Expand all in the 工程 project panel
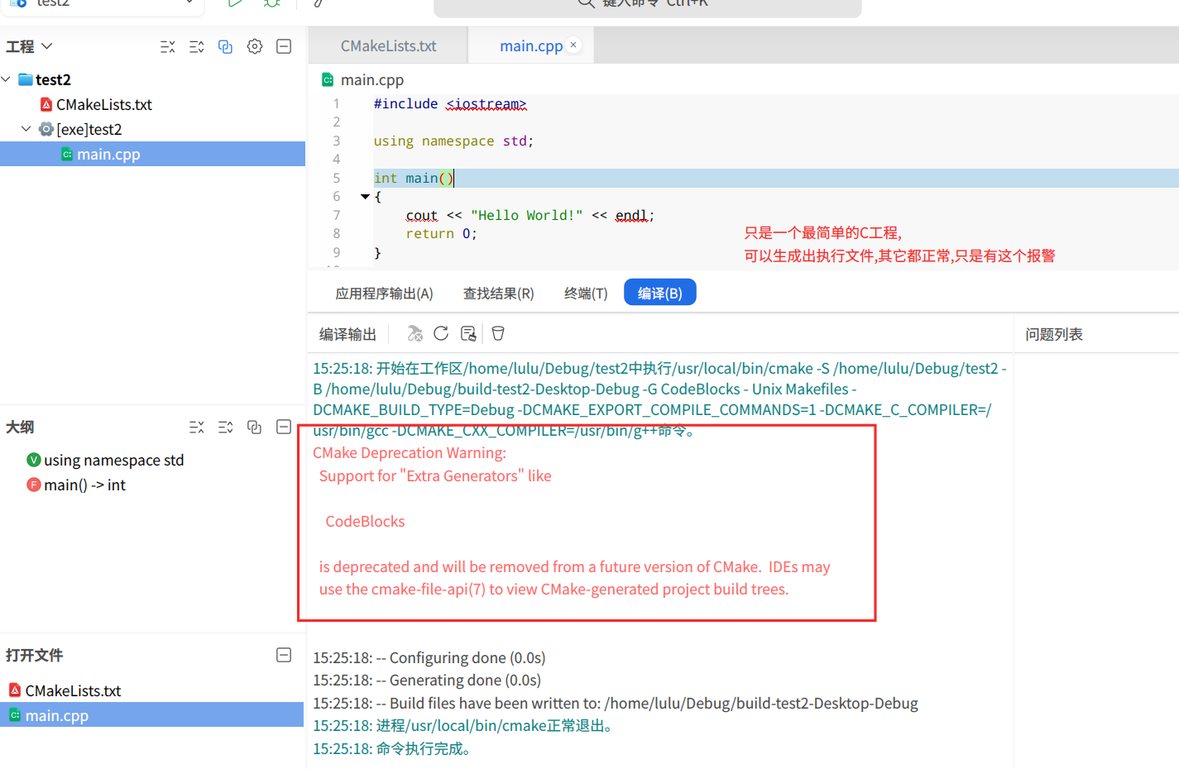This screenshot has width=1179, height=769. coord(197,47)
